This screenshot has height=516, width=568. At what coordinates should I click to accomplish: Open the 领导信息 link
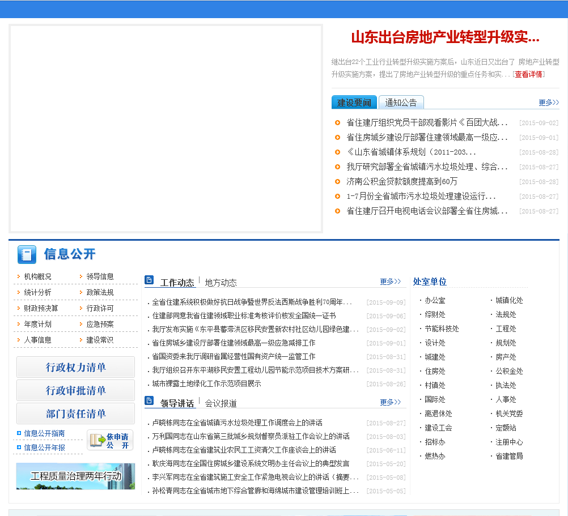(x=100, y=276)
